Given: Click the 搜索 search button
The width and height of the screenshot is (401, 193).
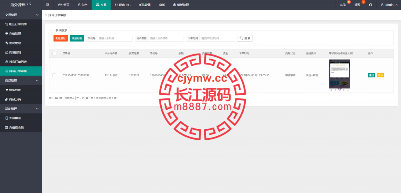Looking at the screenshot, I should [x=245, y=38].
